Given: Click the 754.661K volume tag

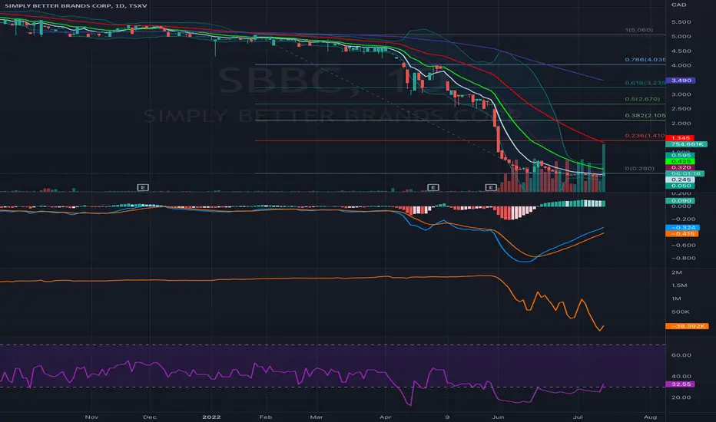Looking at the screenshot, I should point(687,144).
